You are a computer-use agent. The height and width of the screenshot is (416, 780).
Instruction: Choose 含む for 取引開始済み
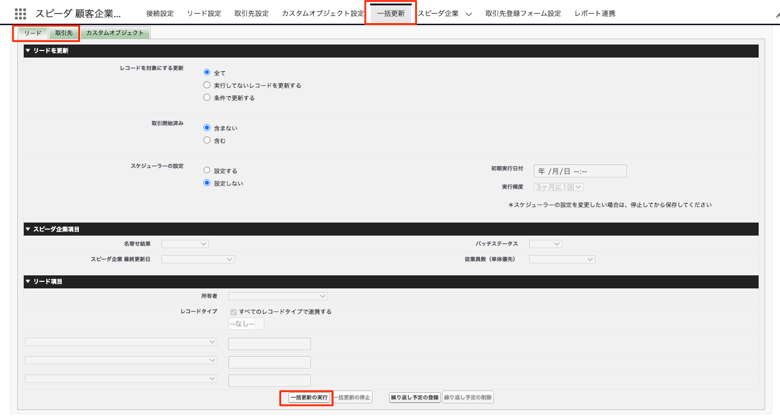click(x=207, y=141)
